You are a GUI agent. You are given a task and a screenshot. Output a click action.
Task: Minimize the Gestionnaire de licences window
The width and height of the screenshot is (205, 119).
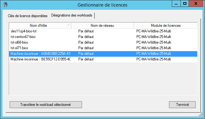pyautogui.click(x=176, y=4)
